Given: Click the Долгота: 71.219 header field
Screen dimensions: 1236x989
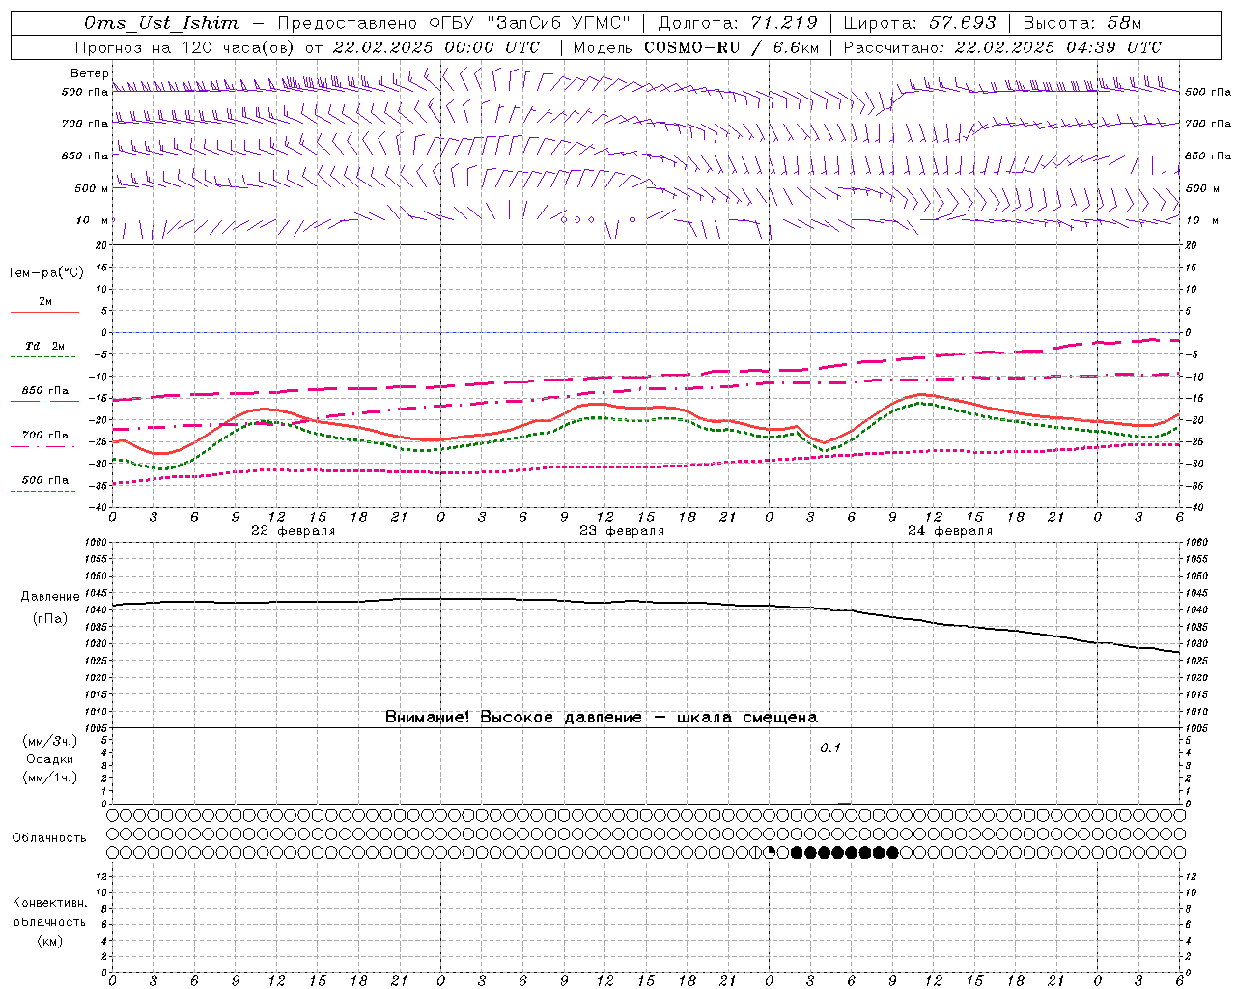Looking at the screenshot, I should click(737, 23).
